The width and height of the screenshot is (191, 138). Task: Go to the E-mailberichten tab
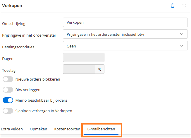(101, 129)
